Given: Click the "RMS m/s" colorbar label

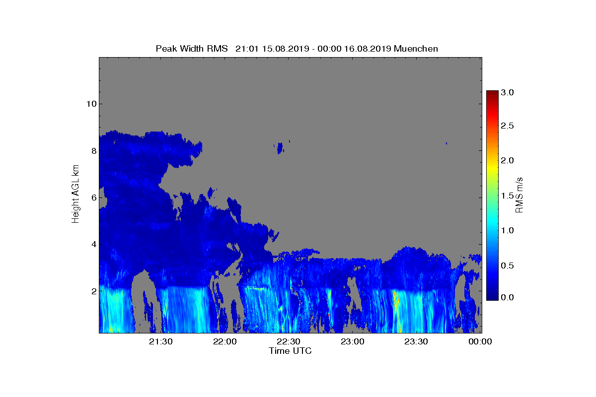Looking at the screenshot, I should pos(520,195).
